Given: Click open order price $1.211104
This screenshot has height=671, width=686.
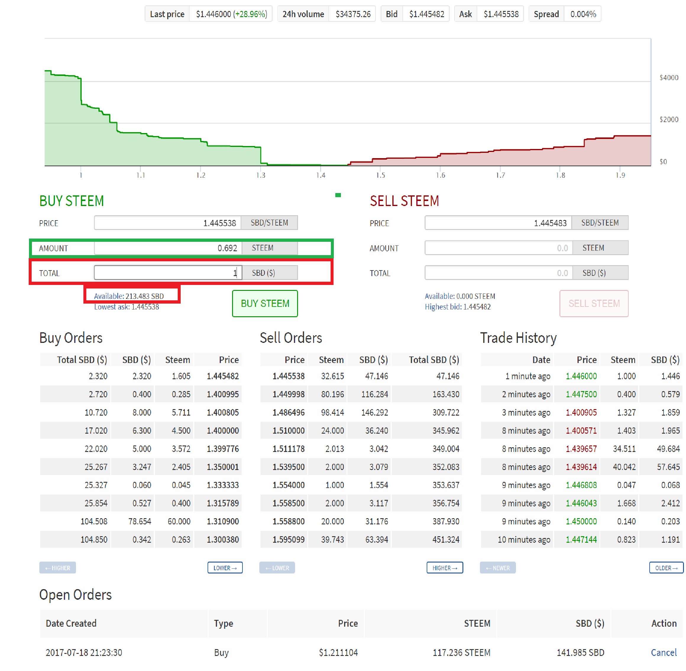Looking at the screenshot, I should click(x=338, y=652).
